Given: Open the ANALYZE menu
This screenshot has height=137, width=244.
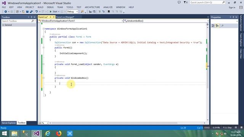Looking at the screenshot, I should point(108,7).
